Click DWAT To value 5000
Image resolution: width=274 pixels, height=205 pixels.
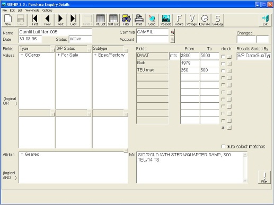[x=209, y=56]
